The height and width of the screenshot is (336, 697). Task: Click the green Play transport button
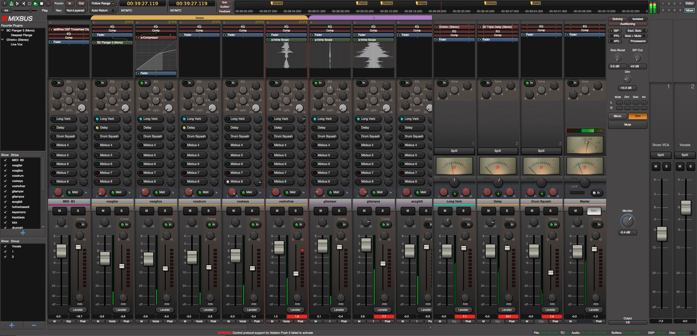click(35, 4)
